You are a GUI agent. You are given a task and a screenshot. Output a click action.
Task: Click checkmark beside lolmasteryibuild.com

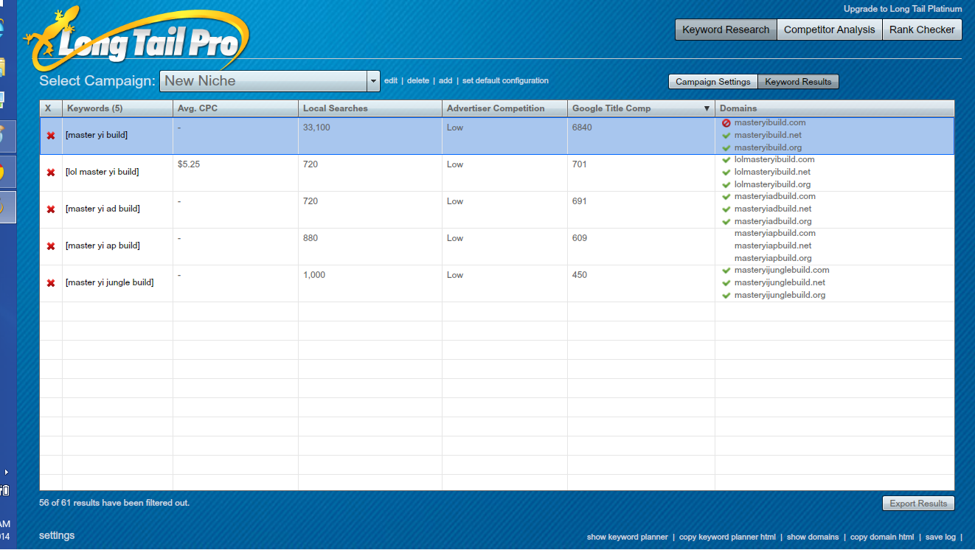tap(726, 160)
